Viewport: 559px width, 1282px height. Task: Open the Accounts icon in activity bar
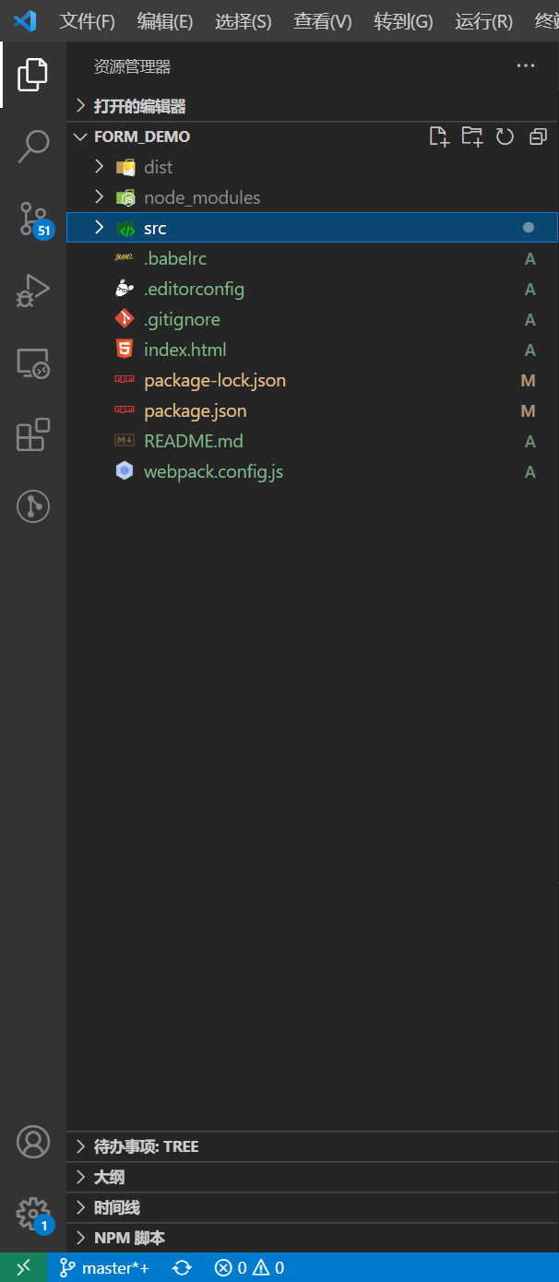coord(33,1142)
